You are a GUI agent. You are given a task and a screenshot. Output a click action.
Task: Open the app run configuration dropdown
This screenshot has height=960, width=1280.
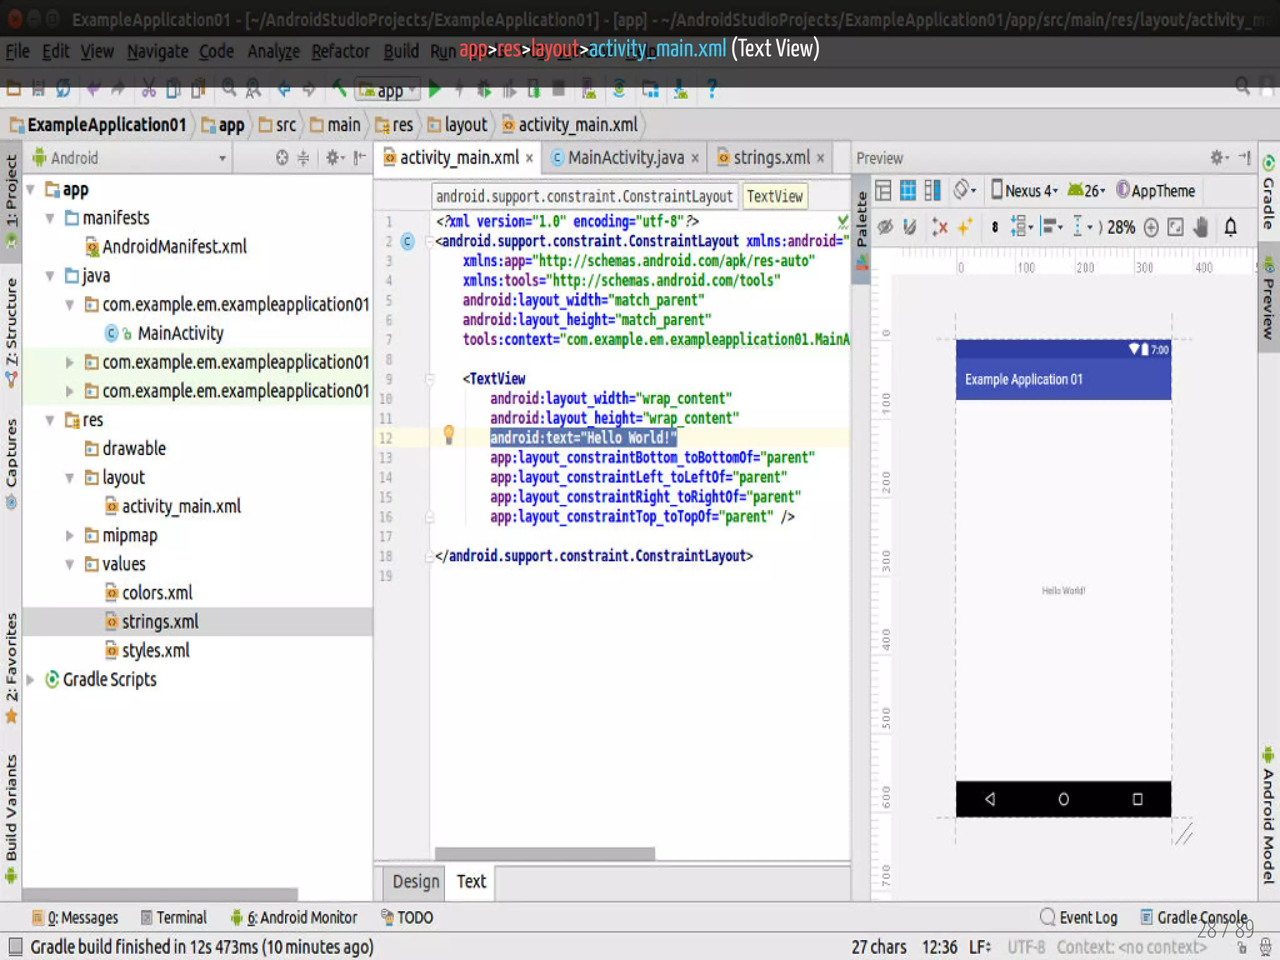pyautogui.click(x=387, y=90)
